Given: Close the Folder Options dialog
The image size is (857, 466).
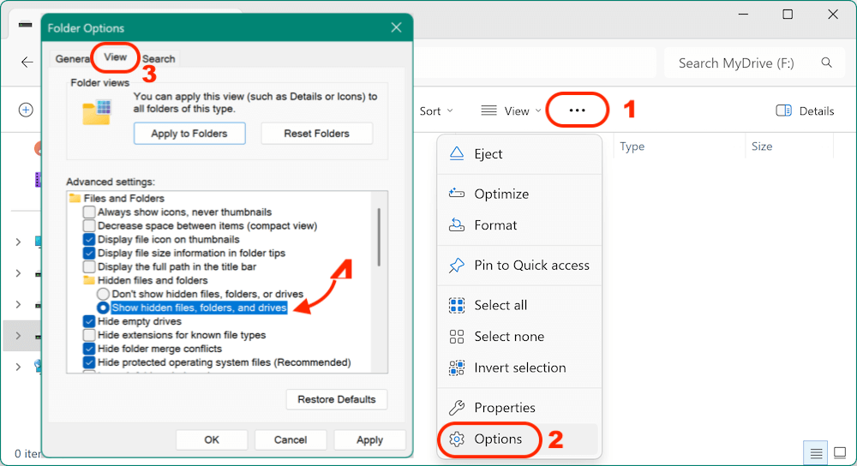Looking at the screenshot, I should (396, 27).
